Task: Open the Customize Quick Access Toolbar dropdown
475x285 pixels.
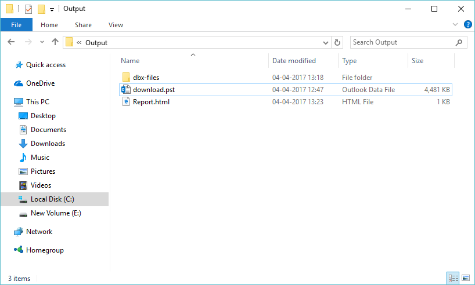Action: click(x=52, y=10)
